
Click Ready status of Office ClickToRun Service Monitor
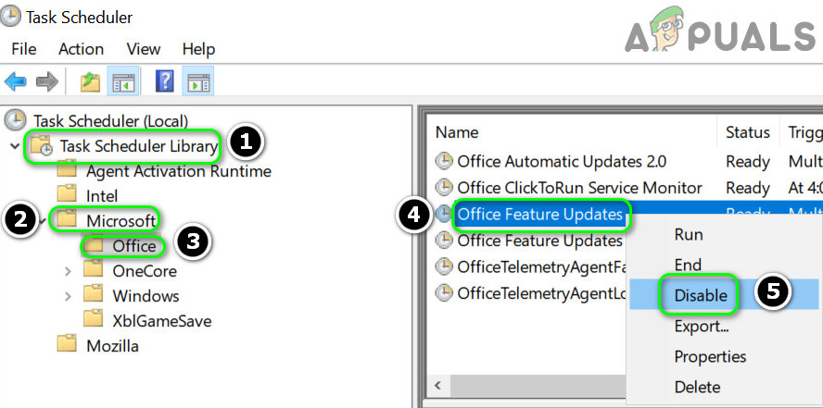(x=748, y=188)
